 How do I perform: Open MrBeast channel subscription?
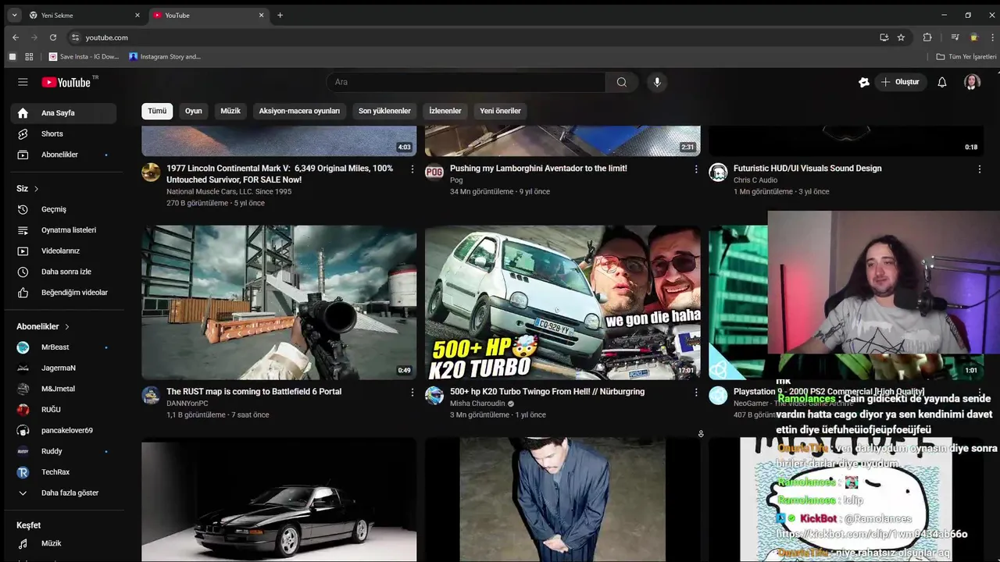(63, 347)
